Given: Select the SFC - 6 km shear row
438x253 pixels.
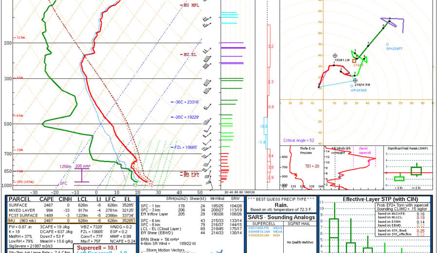Looking at the screenshot, I should point(191,220).
